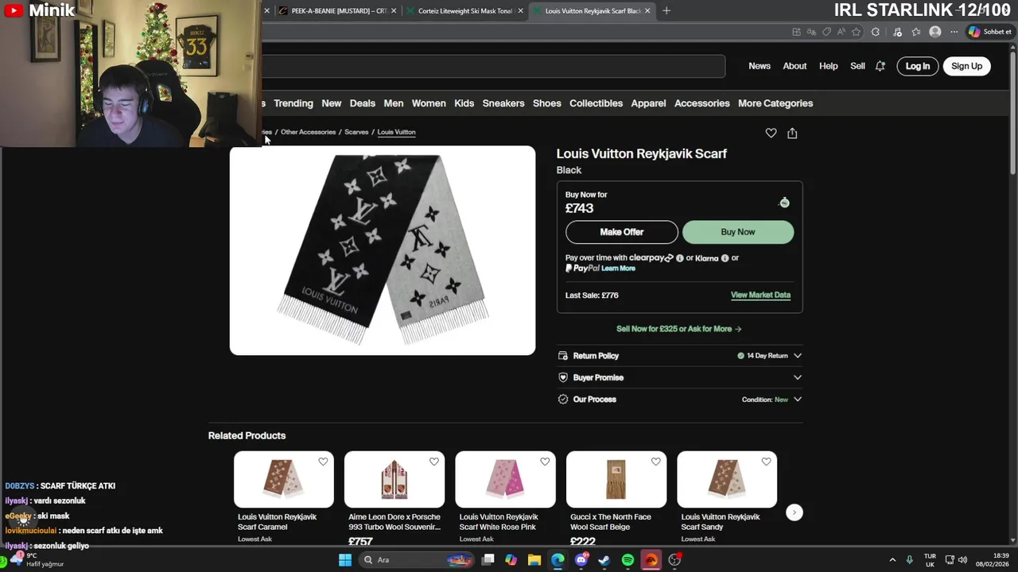
Task: Click browser translate page icon
Action: coord(811,32)
